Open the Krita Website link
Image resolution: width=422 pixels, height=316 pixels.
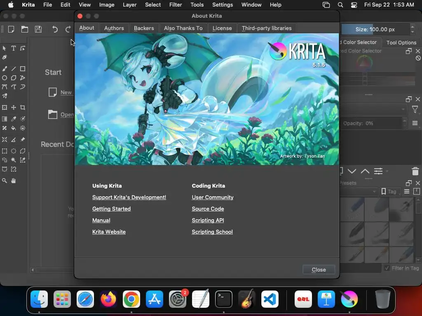(109, 232)
